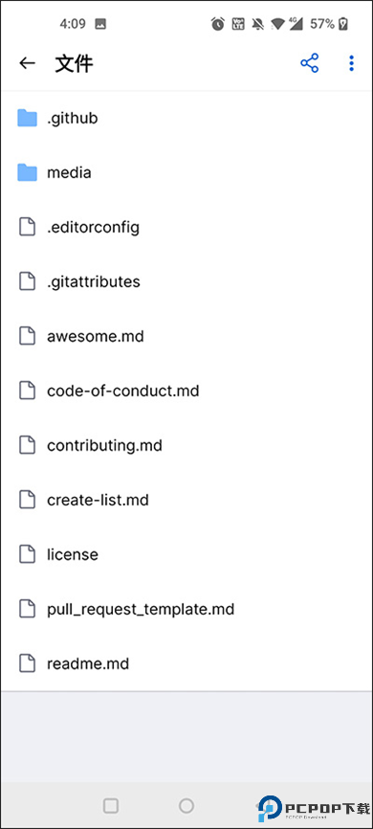Image resolution: width=373 pixels, height=829 pixels.
Task: Tap the share icon in header
Action: point(310,63)
